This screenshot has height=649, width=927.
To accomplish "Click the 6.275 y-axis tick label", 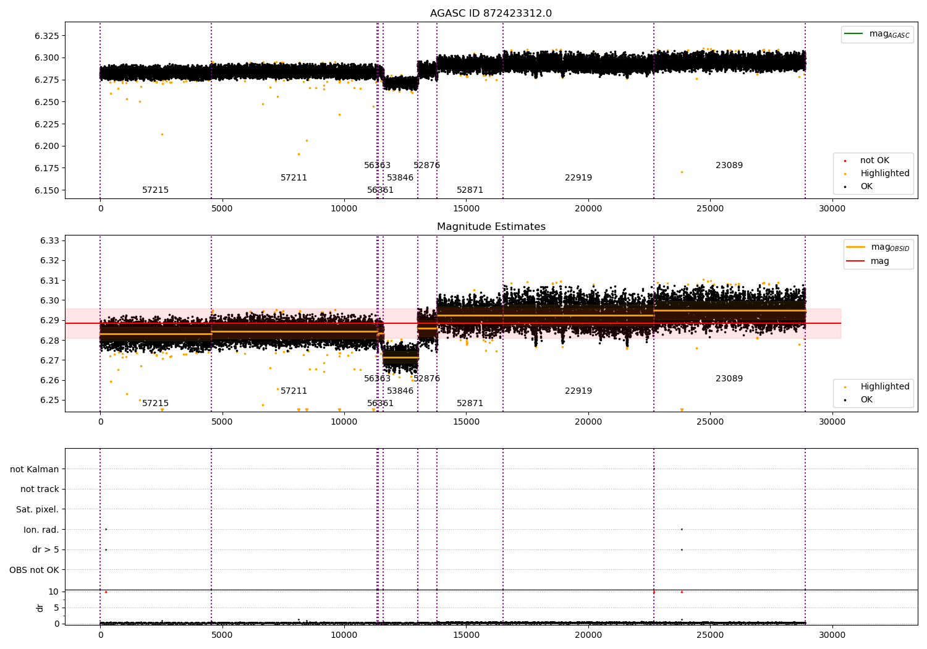I will pos(47,80).
